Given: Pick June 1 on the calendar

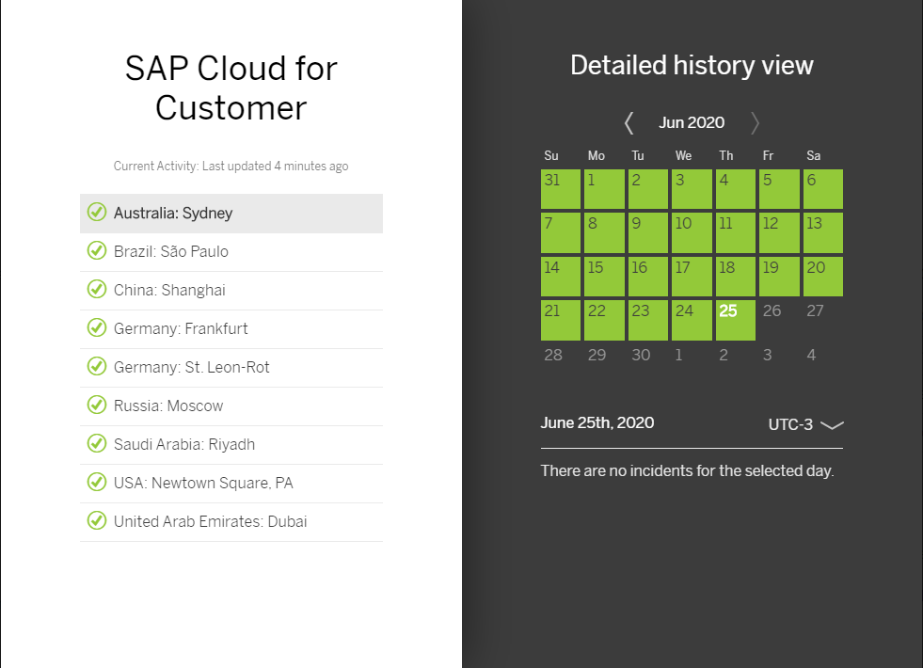Looking at the screenshot, I should click(605, 189).
